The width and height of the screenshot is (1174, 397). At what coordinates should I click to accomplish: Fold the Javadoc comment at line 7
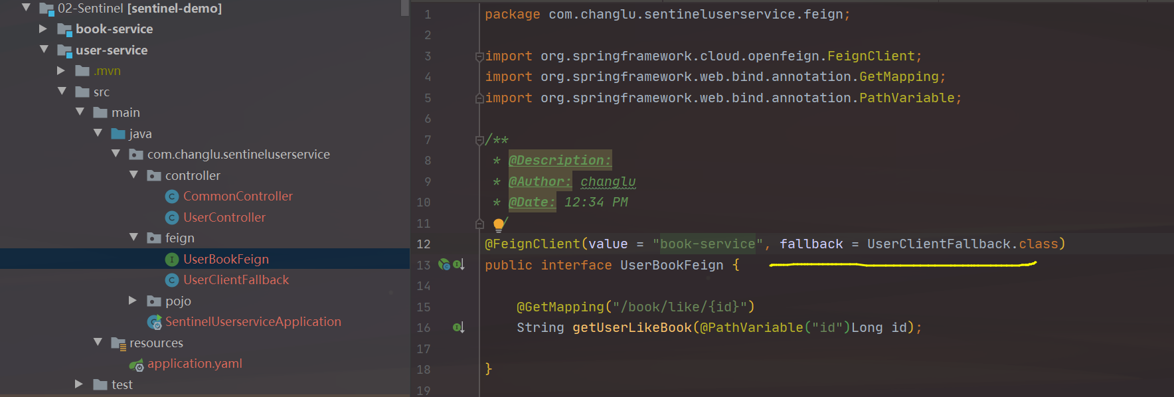479,140
